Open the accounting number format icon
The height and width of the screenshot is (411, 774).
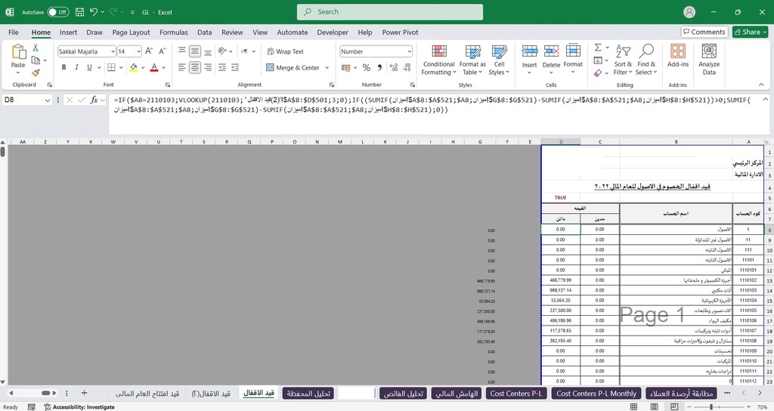tap(345, 67)
